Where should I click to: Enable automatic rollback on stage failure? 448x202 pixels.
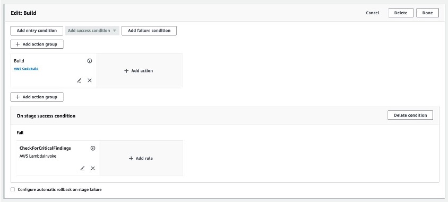(x=13, y=189)
